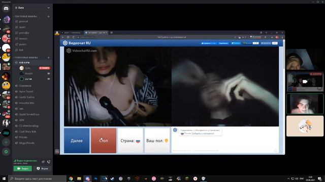Select the purple crystal server icon

[6, 19]
